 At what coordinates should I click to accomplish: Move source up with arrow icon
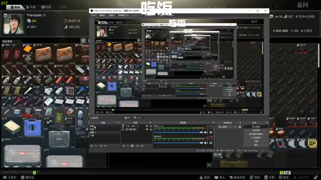(138, 146)
